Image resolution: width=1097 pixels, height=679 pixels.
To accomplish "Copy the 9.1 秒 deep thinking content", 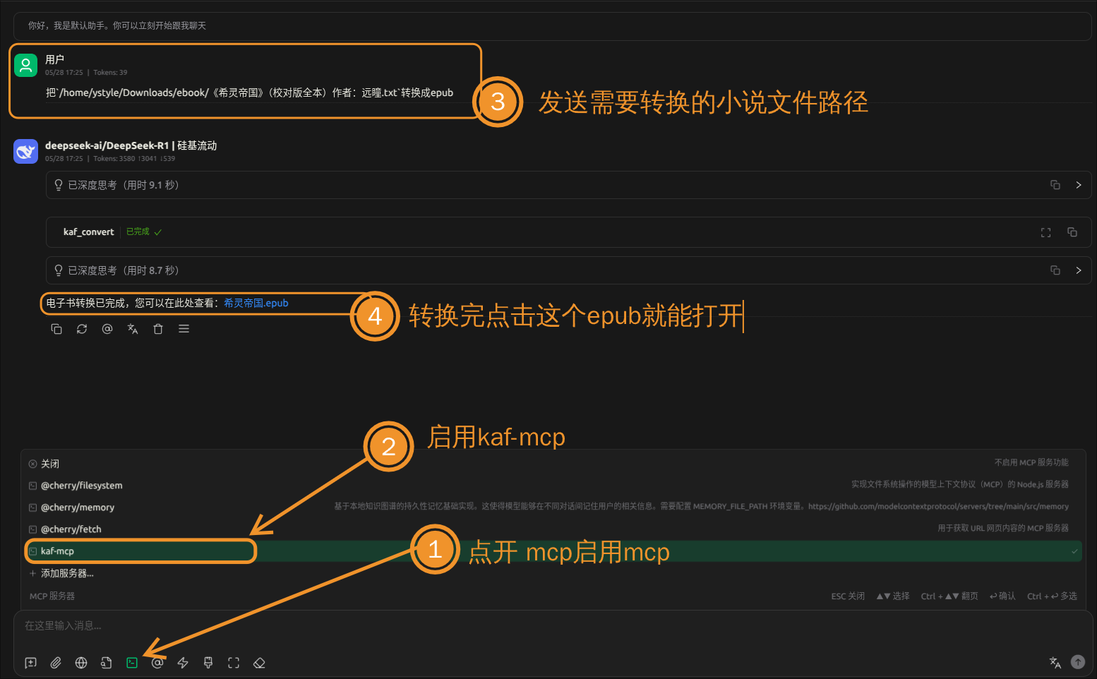I will pos(1055,185).
